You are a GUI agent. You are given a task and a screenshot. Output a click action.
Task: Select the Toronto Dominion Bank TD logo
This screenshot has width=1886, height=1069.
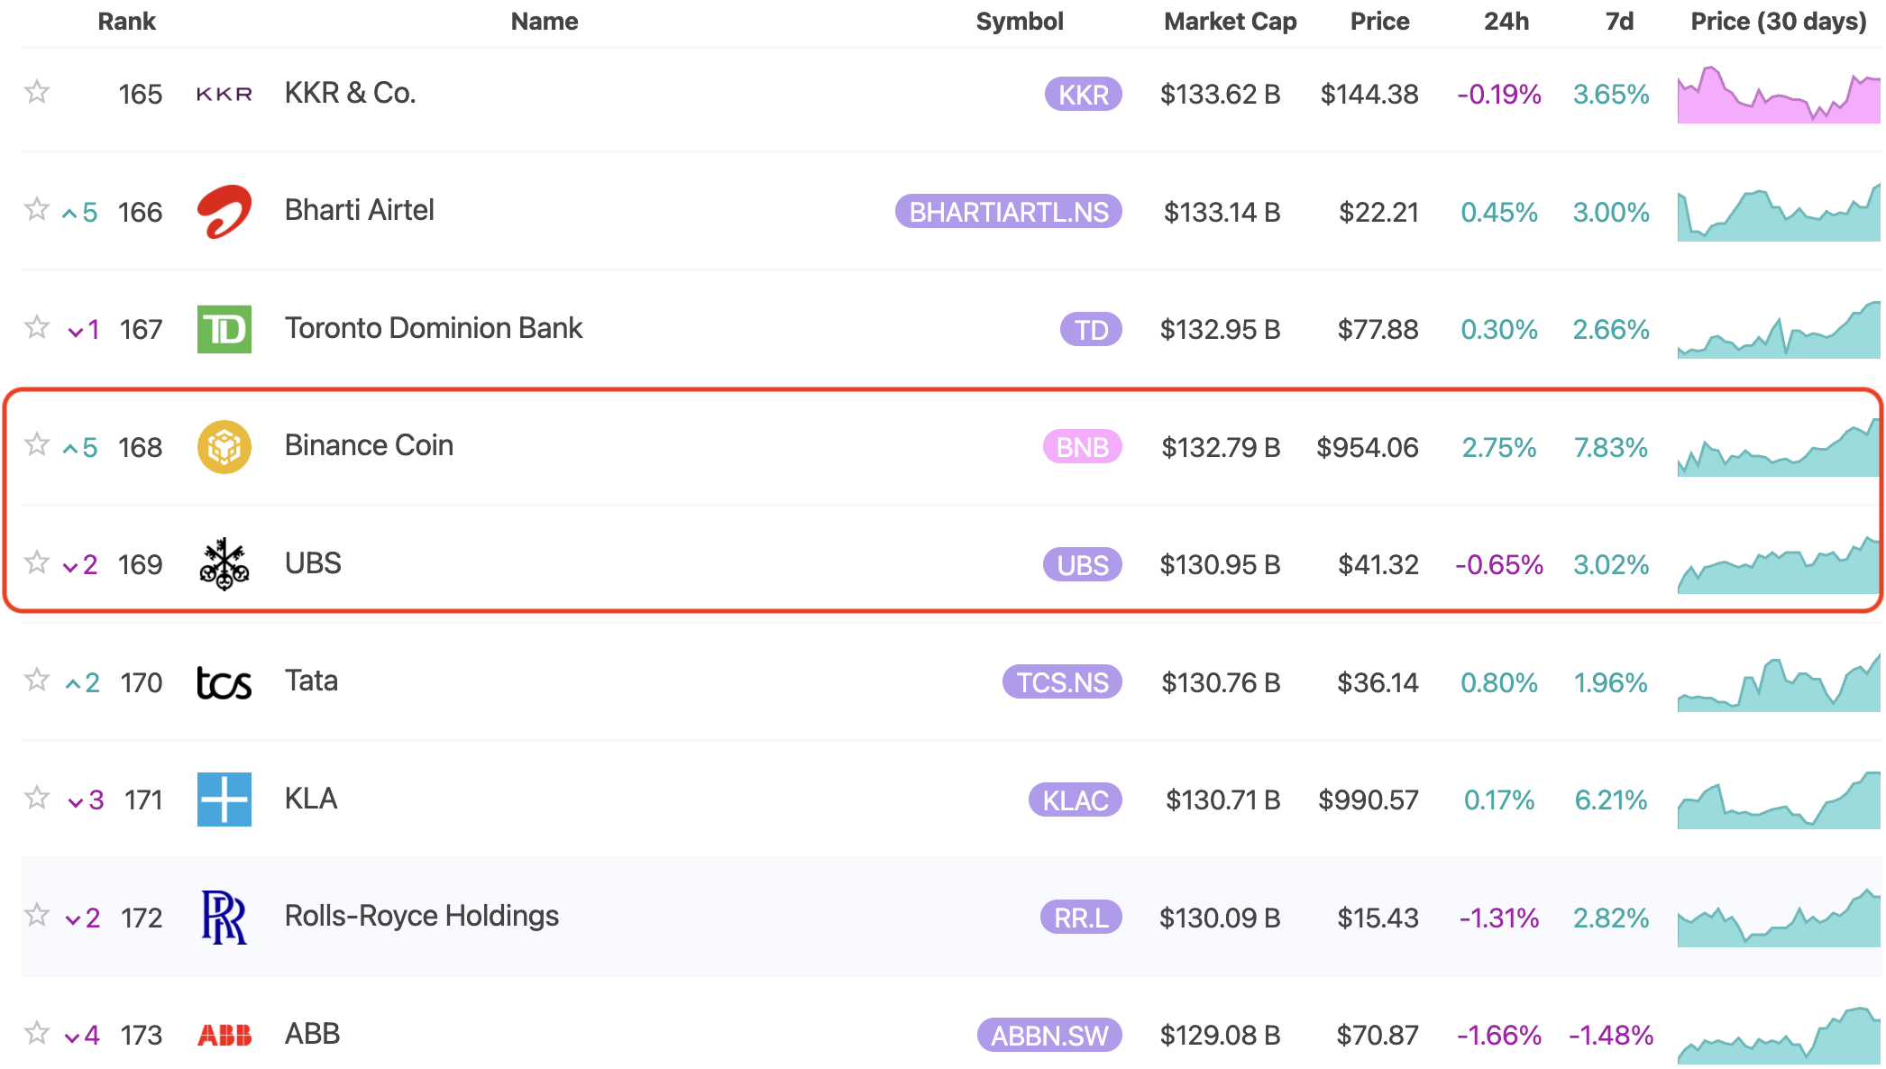(x=224, y=329)
